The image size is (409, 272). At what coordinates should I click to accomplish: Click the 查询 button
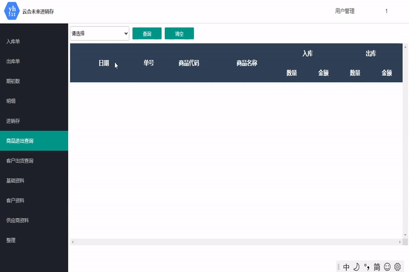point(147,34)
